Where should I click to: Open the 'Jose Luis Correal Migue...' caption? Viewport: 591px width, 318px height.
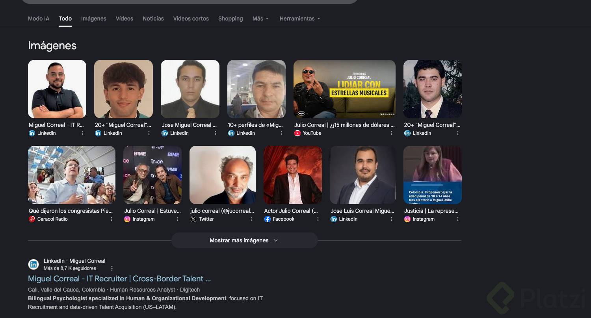(362, 211)
